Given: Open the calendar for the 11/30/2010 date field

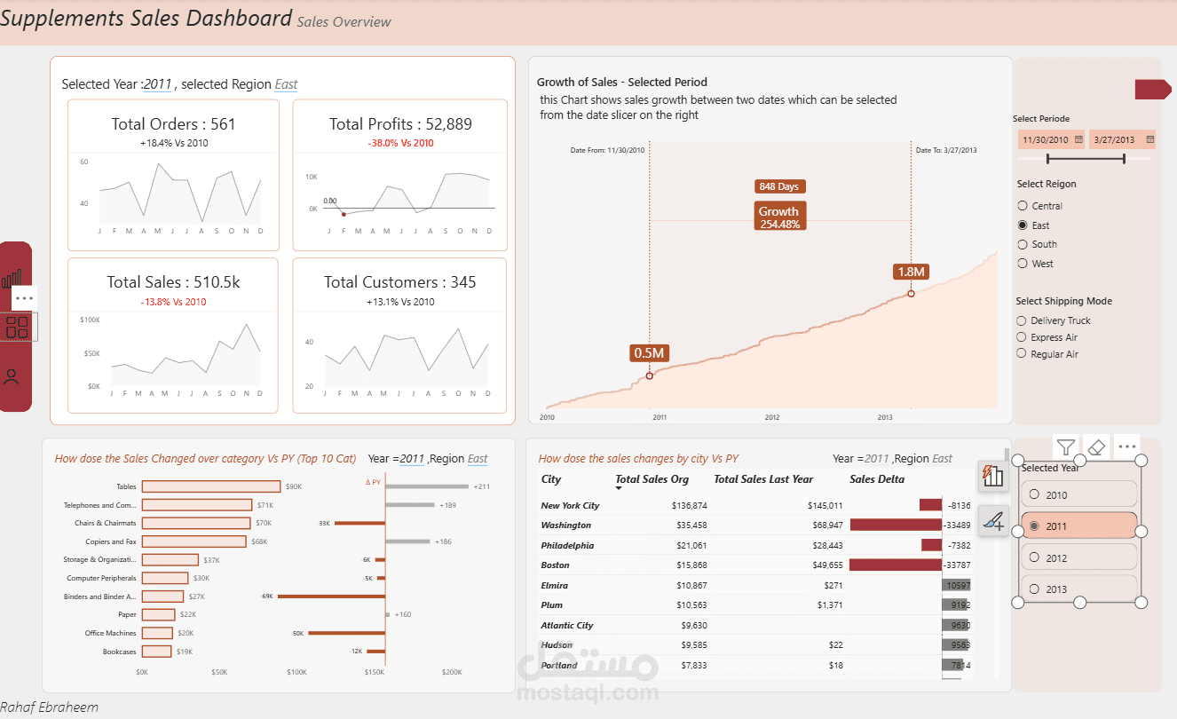Looking at the screenshot, I should [x=1080, y=139].
